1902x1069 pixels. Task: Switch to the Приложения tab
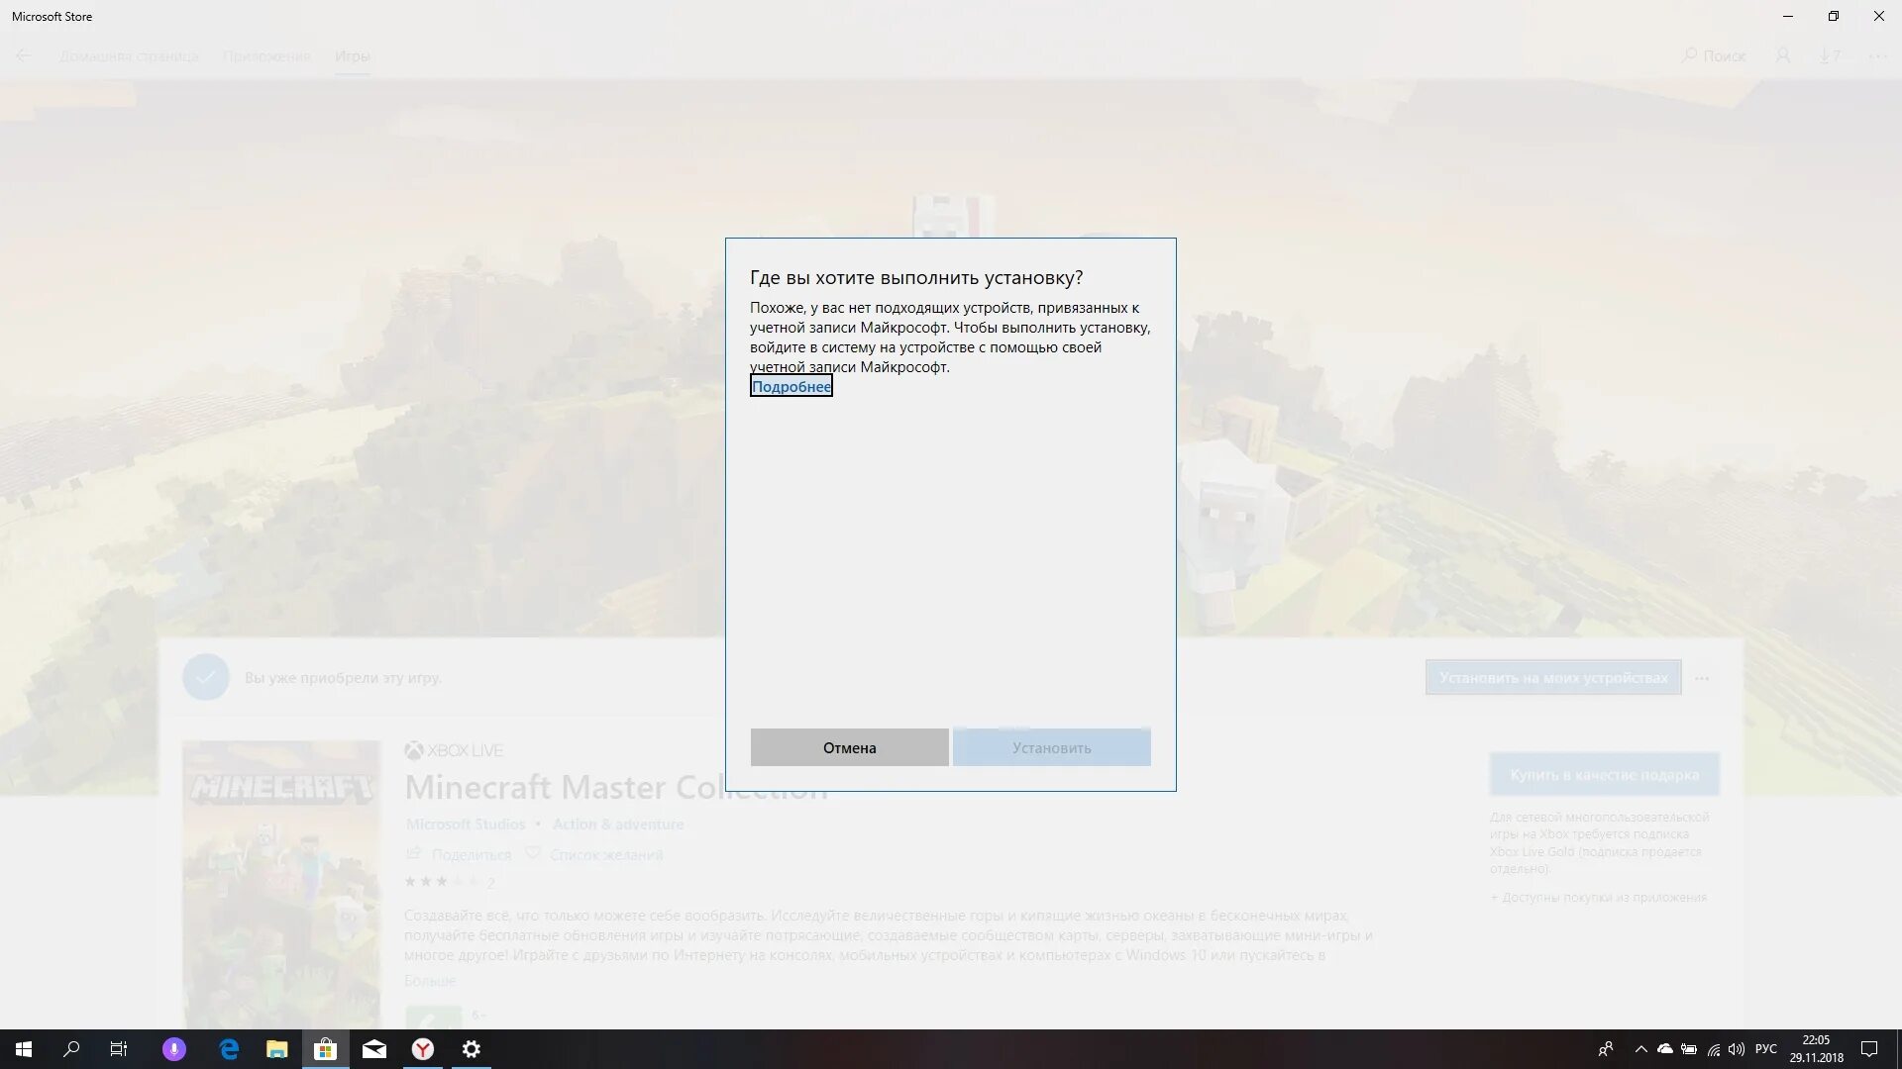coord(266,55)
